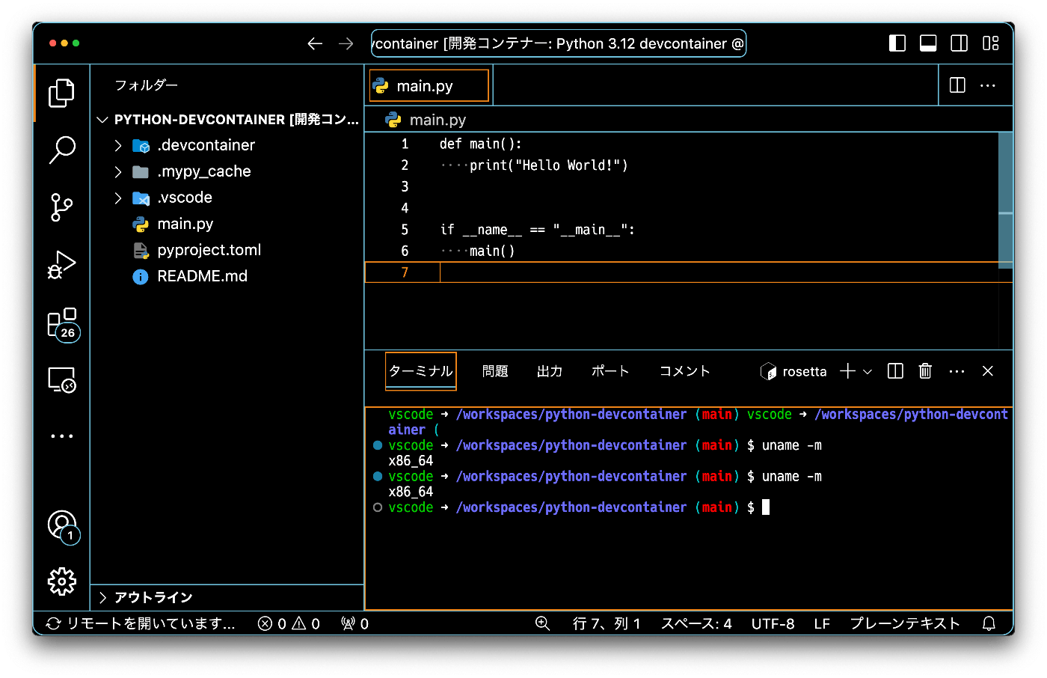Create a new terminal with plus
Viewport: 1047px width, 678px height.
pyautogui.click(x=847, y=371)
